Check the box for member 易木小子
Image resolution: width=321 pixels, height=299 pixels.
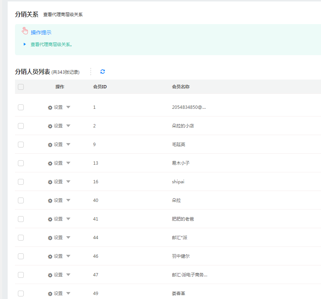click(x=21, y=163)
